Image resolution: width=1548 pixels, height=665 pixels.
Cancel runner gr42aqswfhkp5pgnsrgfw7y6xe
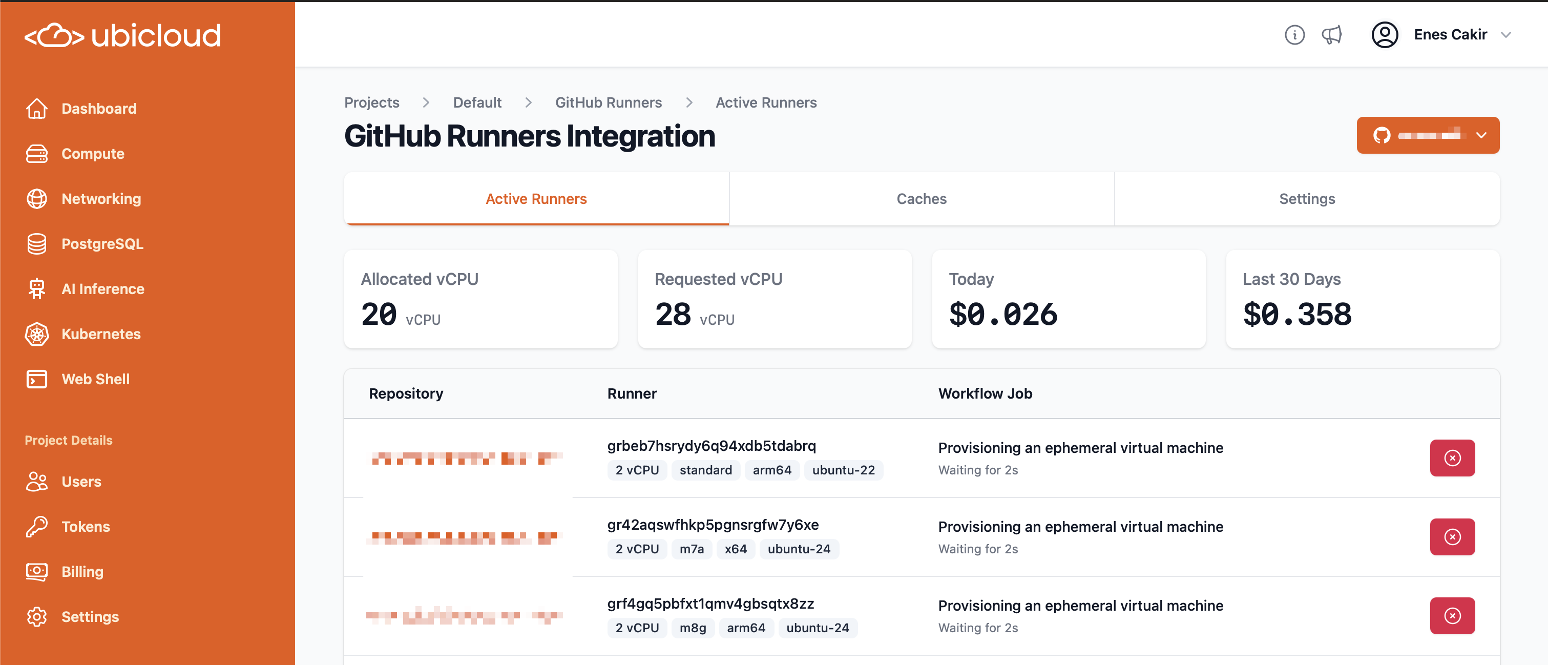pos(1452,536)
